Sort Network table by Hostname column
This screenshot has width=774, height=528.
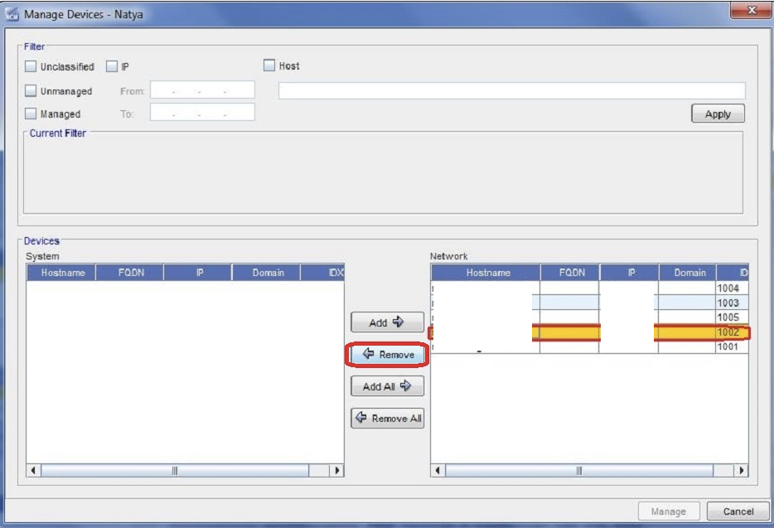coord(486,273)
